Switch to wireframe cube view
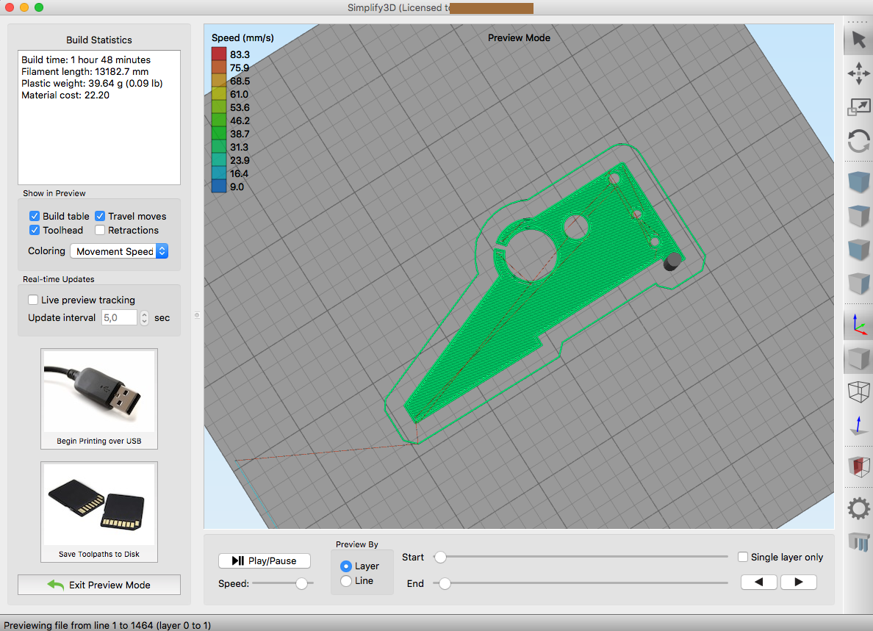This screenshot has height=631, width=873. tap(858, 392)
